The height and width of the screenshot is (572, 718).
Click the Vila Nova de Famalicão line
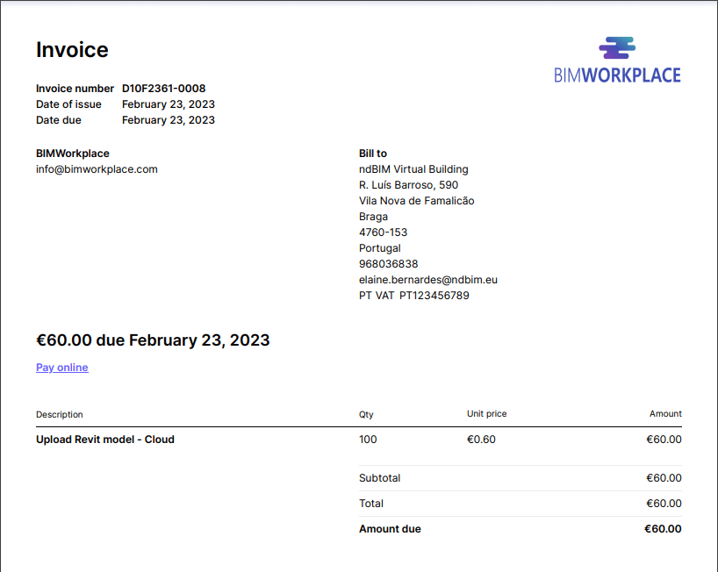[417, 201]
